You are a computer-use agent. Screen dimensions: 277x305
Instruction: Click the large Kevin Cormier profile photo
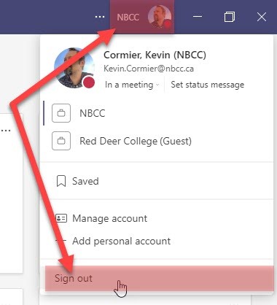(74, 68)
